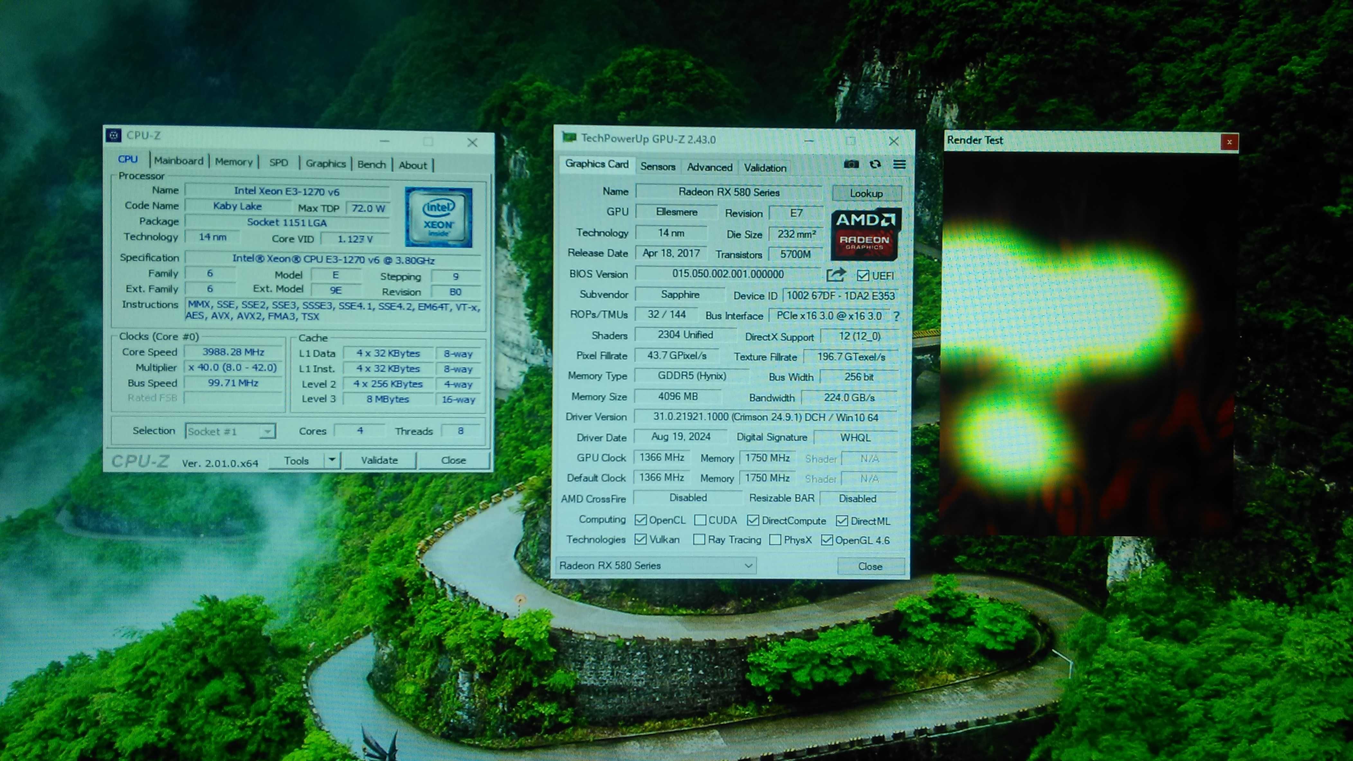This screenshot has height=761, width=1353.
Task: Close the Render Test window
Action: coord(1229,142)
